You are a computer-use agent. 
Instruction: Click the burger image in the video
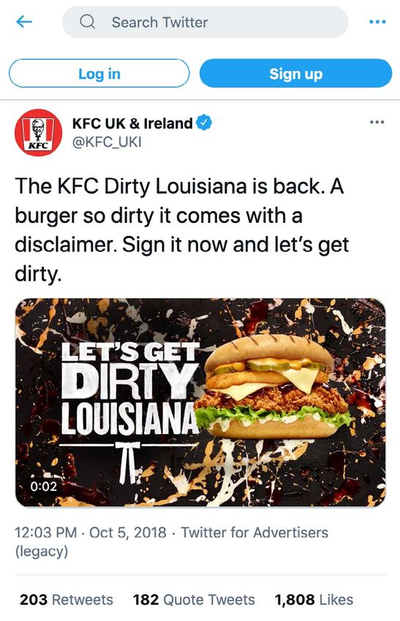pos(273,387)
